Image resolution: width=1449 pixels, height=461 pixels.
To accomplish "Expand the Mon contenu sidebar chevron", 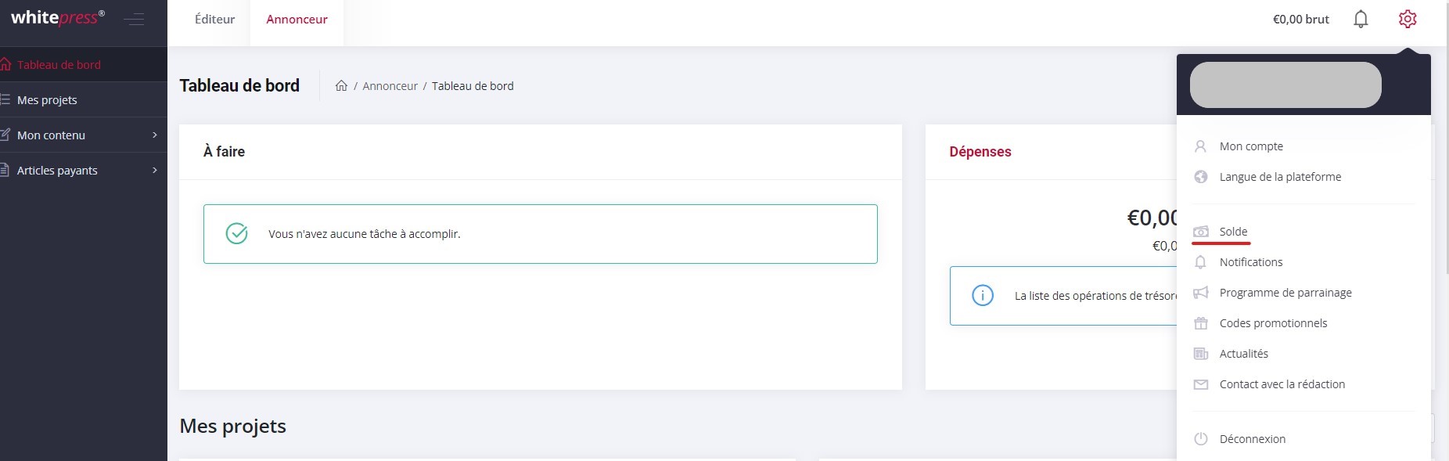I will pyautogui.click(x=155, y=135).
